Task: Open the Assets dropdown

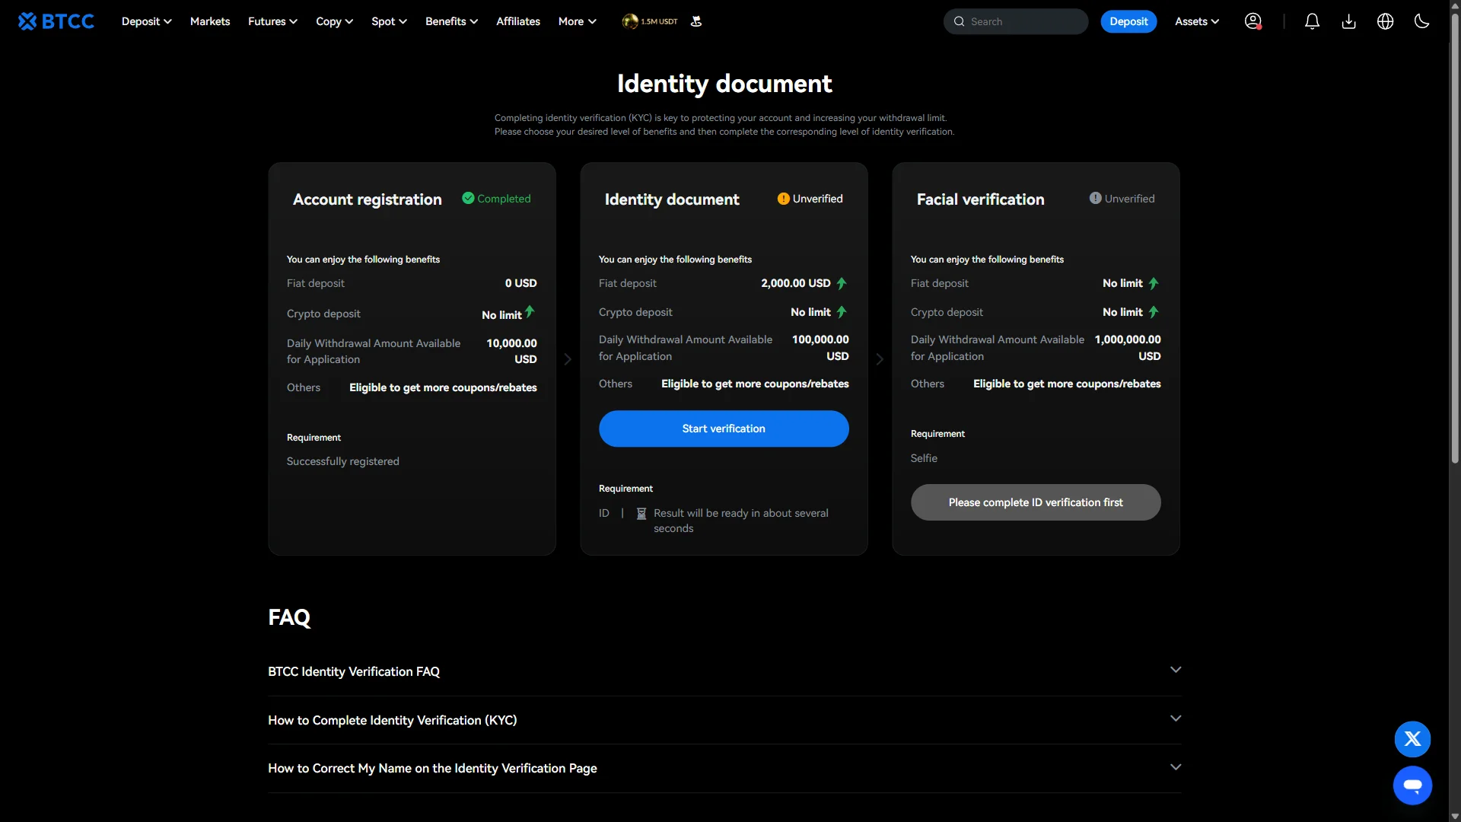Action: 1196,21
